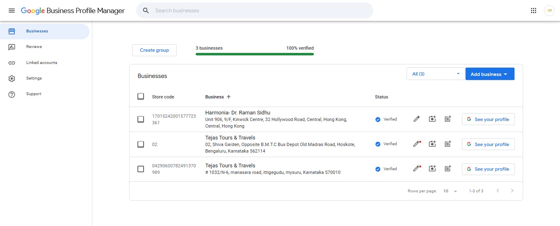
Task: Click the Store code column header
Action: pyautogui.click(x=163, y=97)
